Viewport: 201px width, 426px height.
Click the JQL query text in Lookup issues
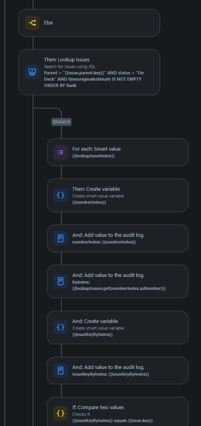pos(93,79)
